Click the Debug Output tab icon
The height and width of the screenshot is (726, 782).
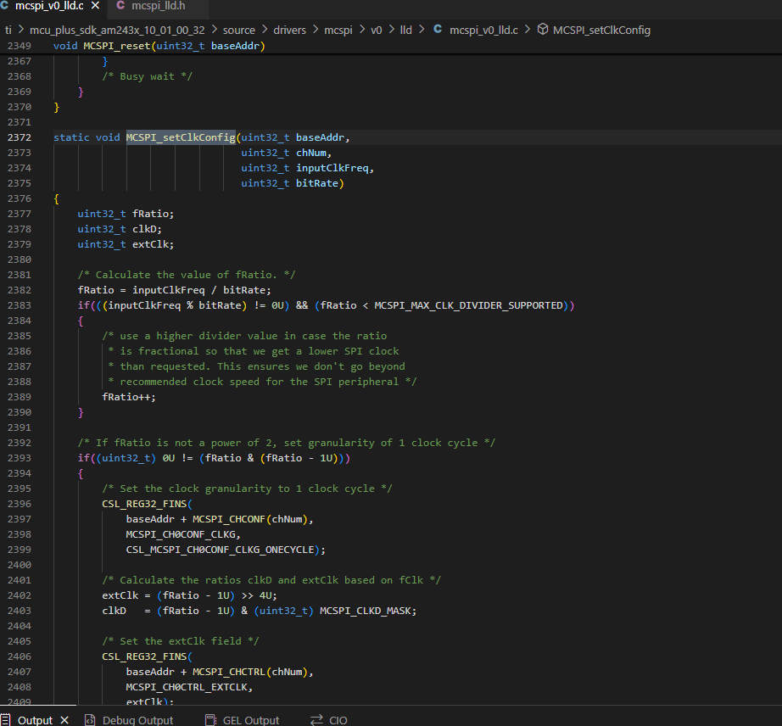pos(90,720)
